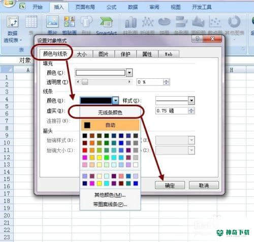The width and height of the screenshot is (254, 242).
Task: Pick the red color swatch
Action: pyautogui.click(x=85, y=150)
